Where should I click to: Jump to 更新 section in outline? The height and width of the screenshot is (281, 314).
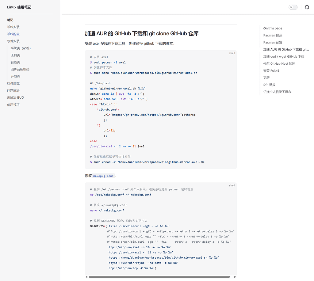(x=266, y=78)
